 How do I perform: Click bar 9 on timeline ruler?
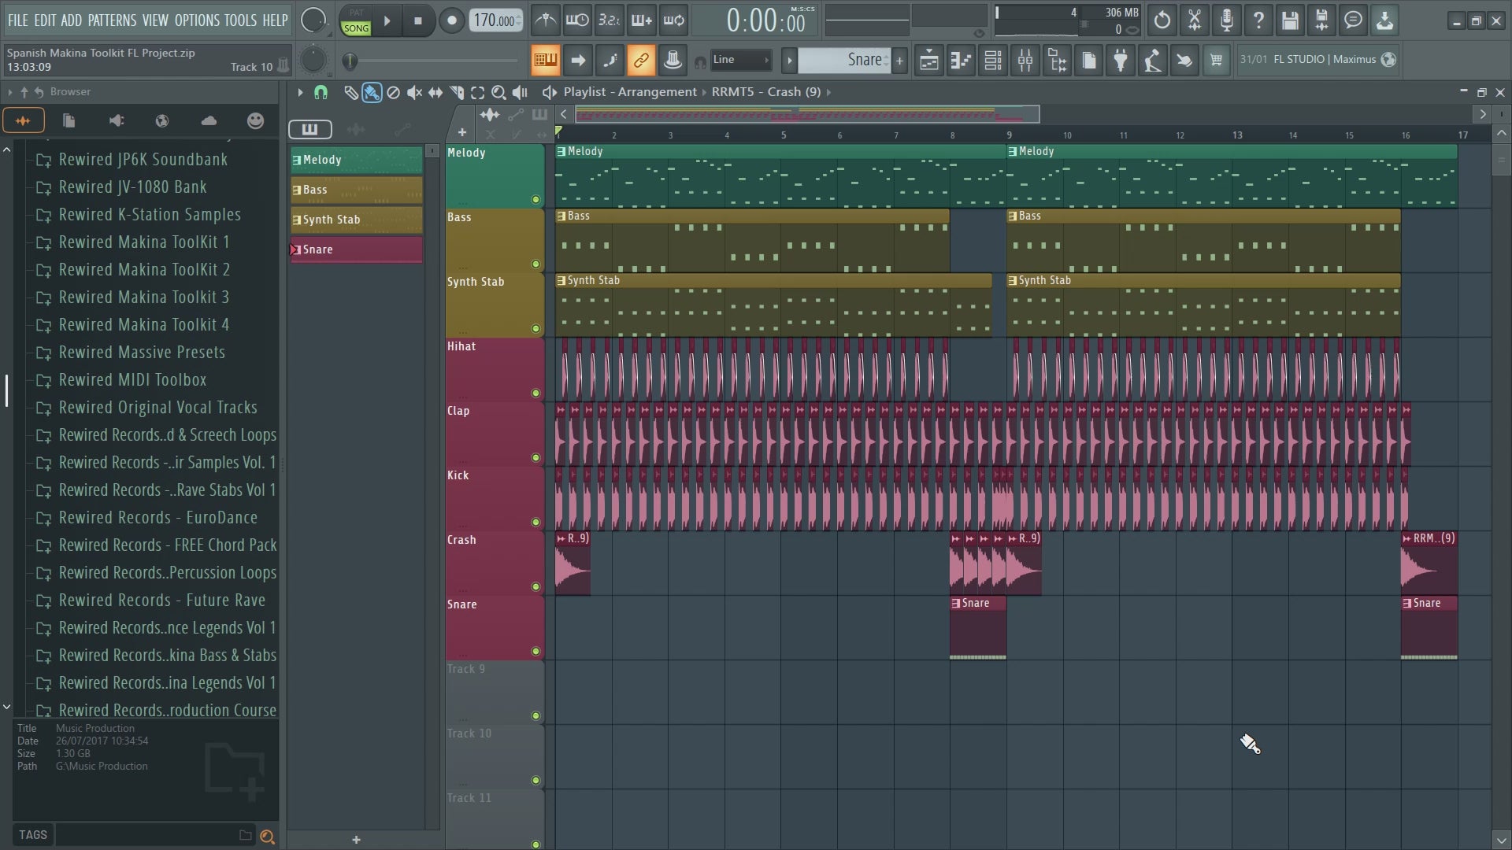click(1009, 135)
